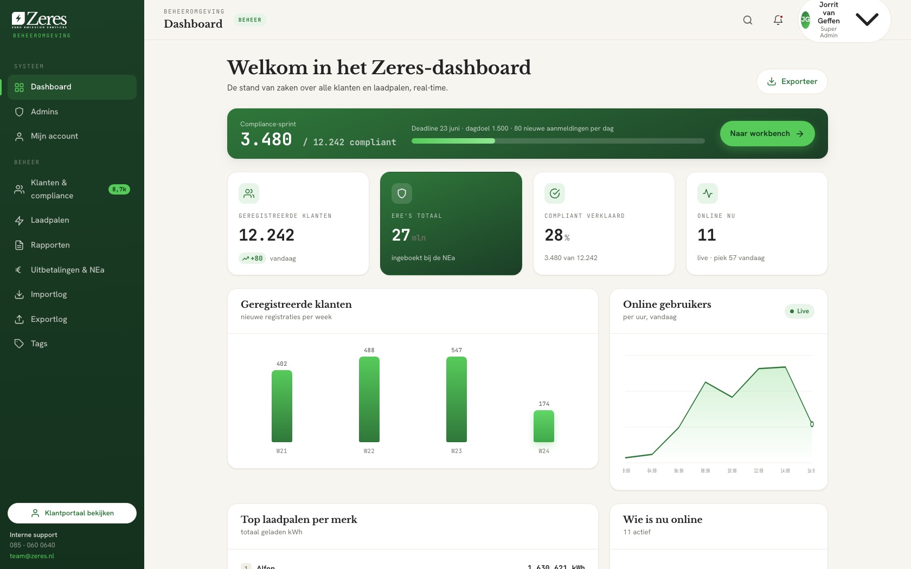Click the team@zeres.nl email link
Image resolution: width=911 pixels, height=569 pixels.
click(32, 556)
